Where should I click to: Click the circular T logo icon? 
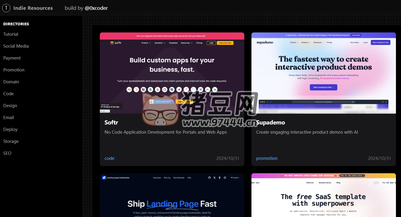coord(6,8)
